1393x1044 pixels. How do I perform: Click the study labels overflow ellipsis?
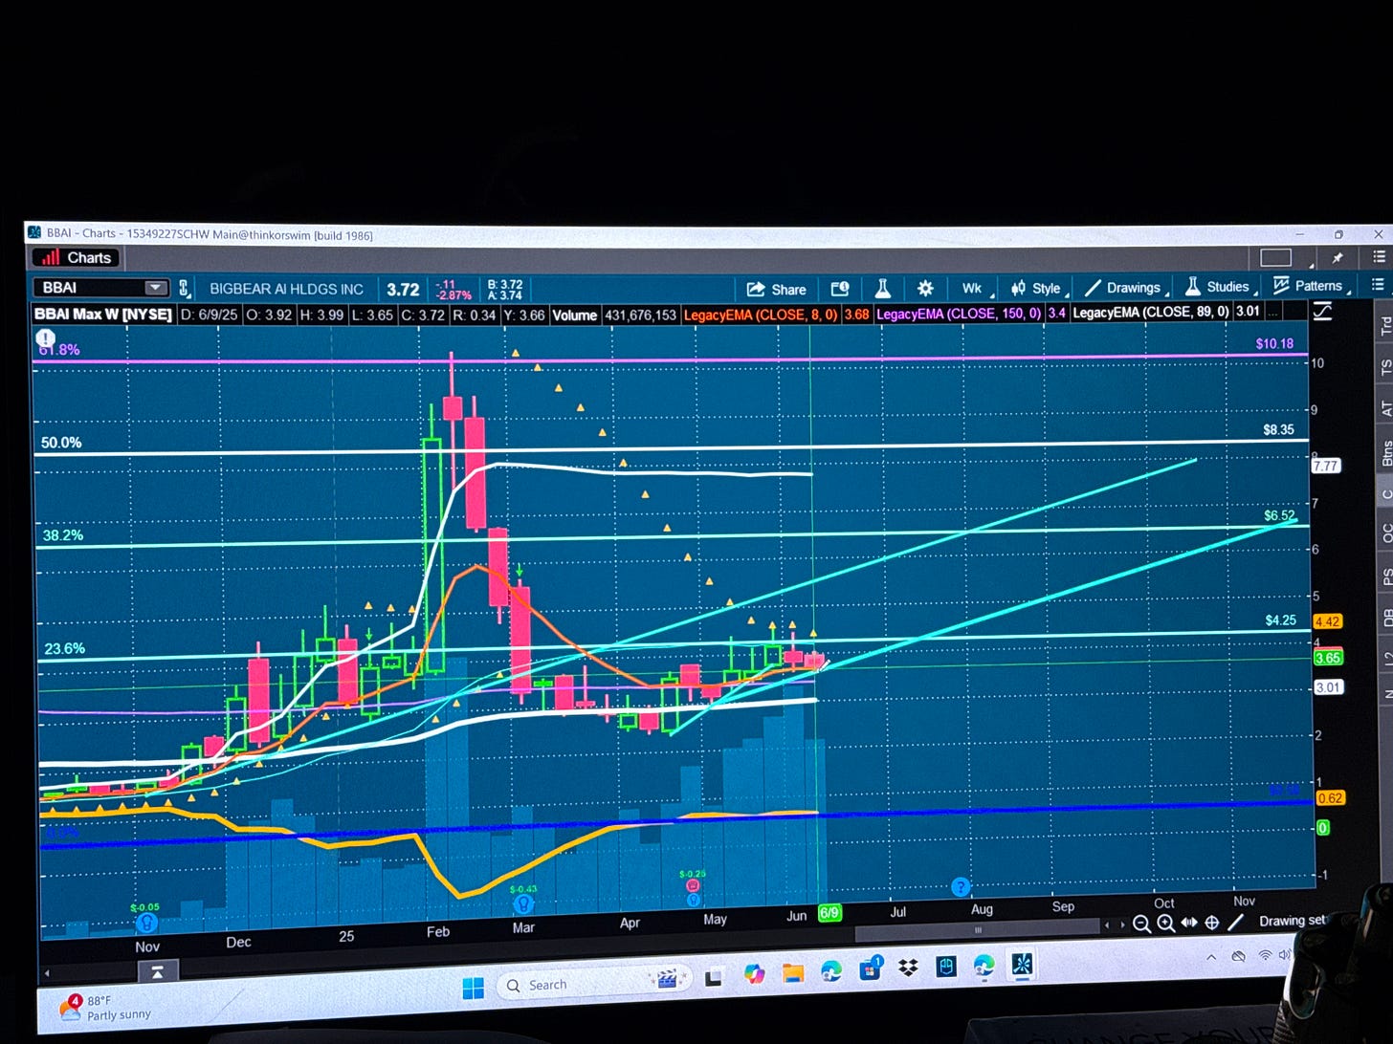[1272, 312]
